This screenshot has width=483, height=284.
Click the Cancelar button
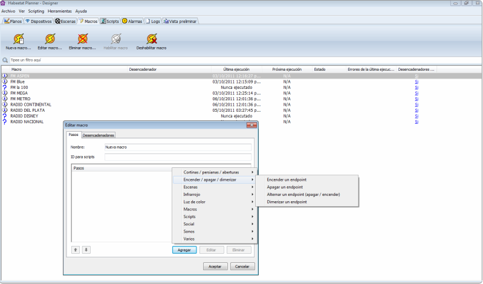[242, 266]
